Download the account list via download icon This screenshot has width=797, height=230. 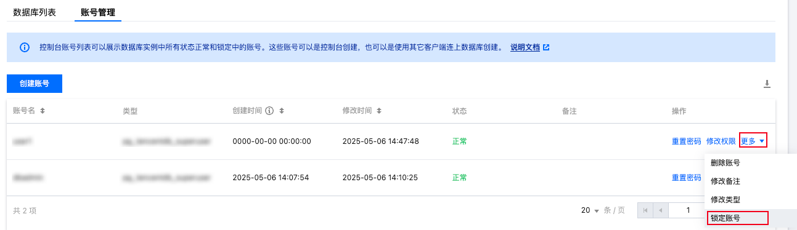[x=767, y=84]
